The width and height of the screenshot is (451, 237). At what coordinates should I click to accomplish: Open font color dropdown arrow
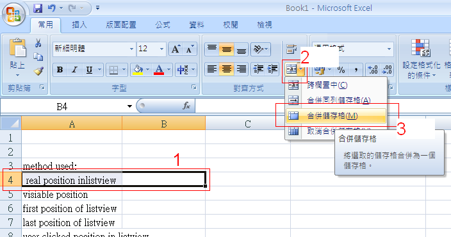pyautogui.click(x=169, y=70)
